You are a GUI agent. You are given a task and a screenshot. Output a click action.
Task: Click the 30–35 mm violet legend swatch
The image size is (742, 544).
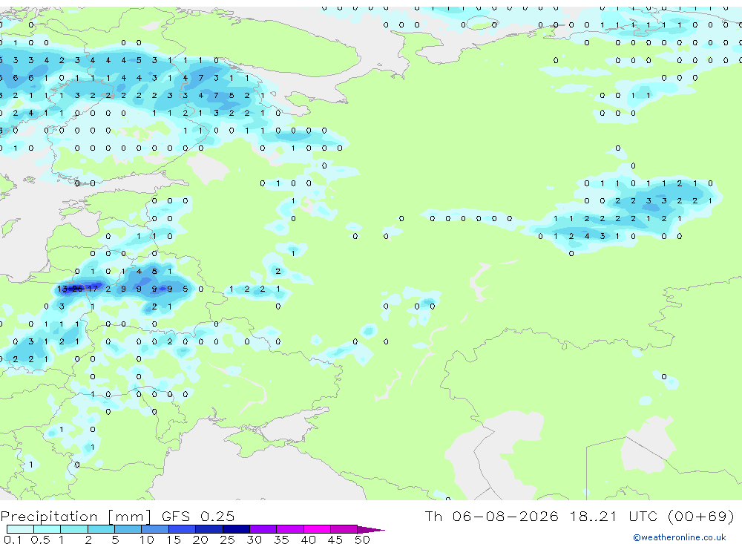tap(263, 529)
